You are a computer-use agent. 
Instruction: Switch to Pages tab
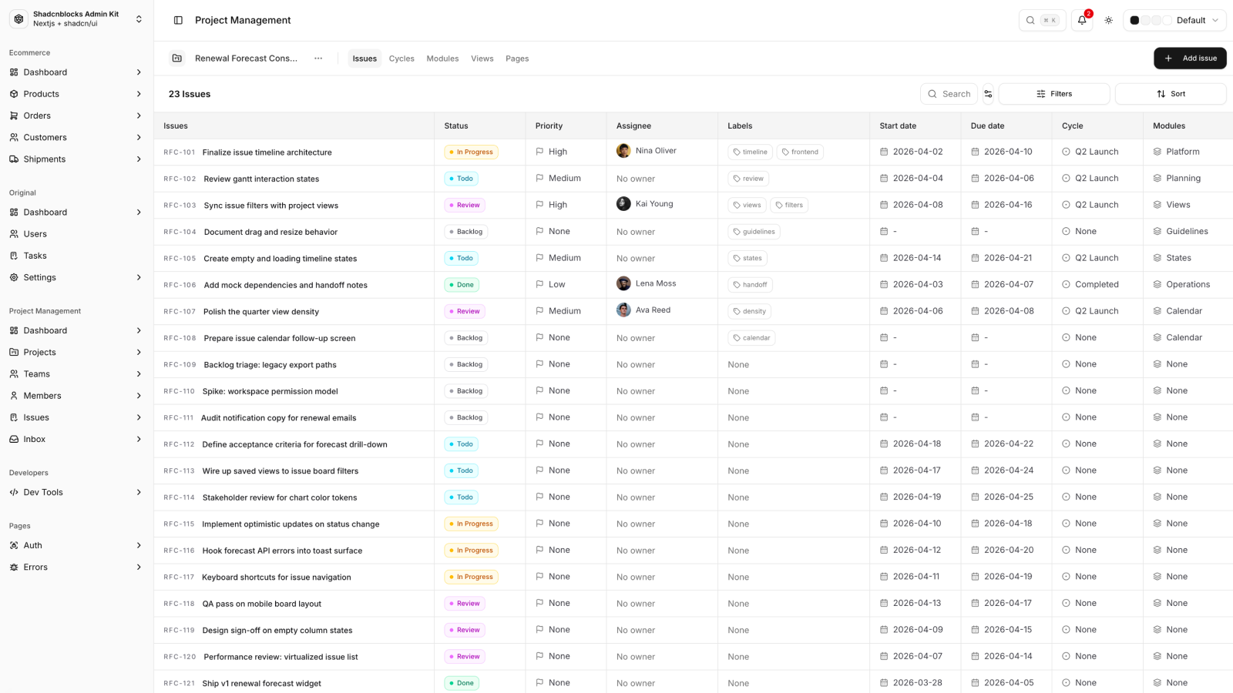[x=517, y=59]
